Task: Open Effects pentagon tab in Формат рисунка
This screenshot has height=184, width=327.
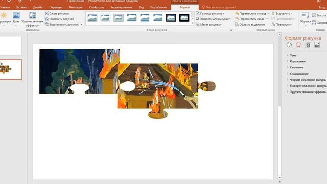Action: click(x=298, y=44)
